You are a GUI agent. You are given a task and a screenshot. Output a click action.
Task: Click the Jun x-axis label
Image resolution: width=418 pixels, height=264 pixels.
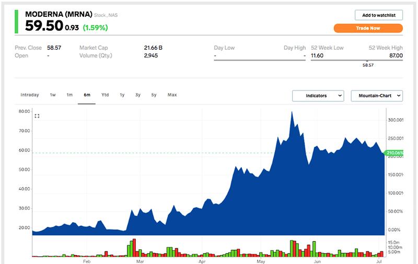point(317,261)
